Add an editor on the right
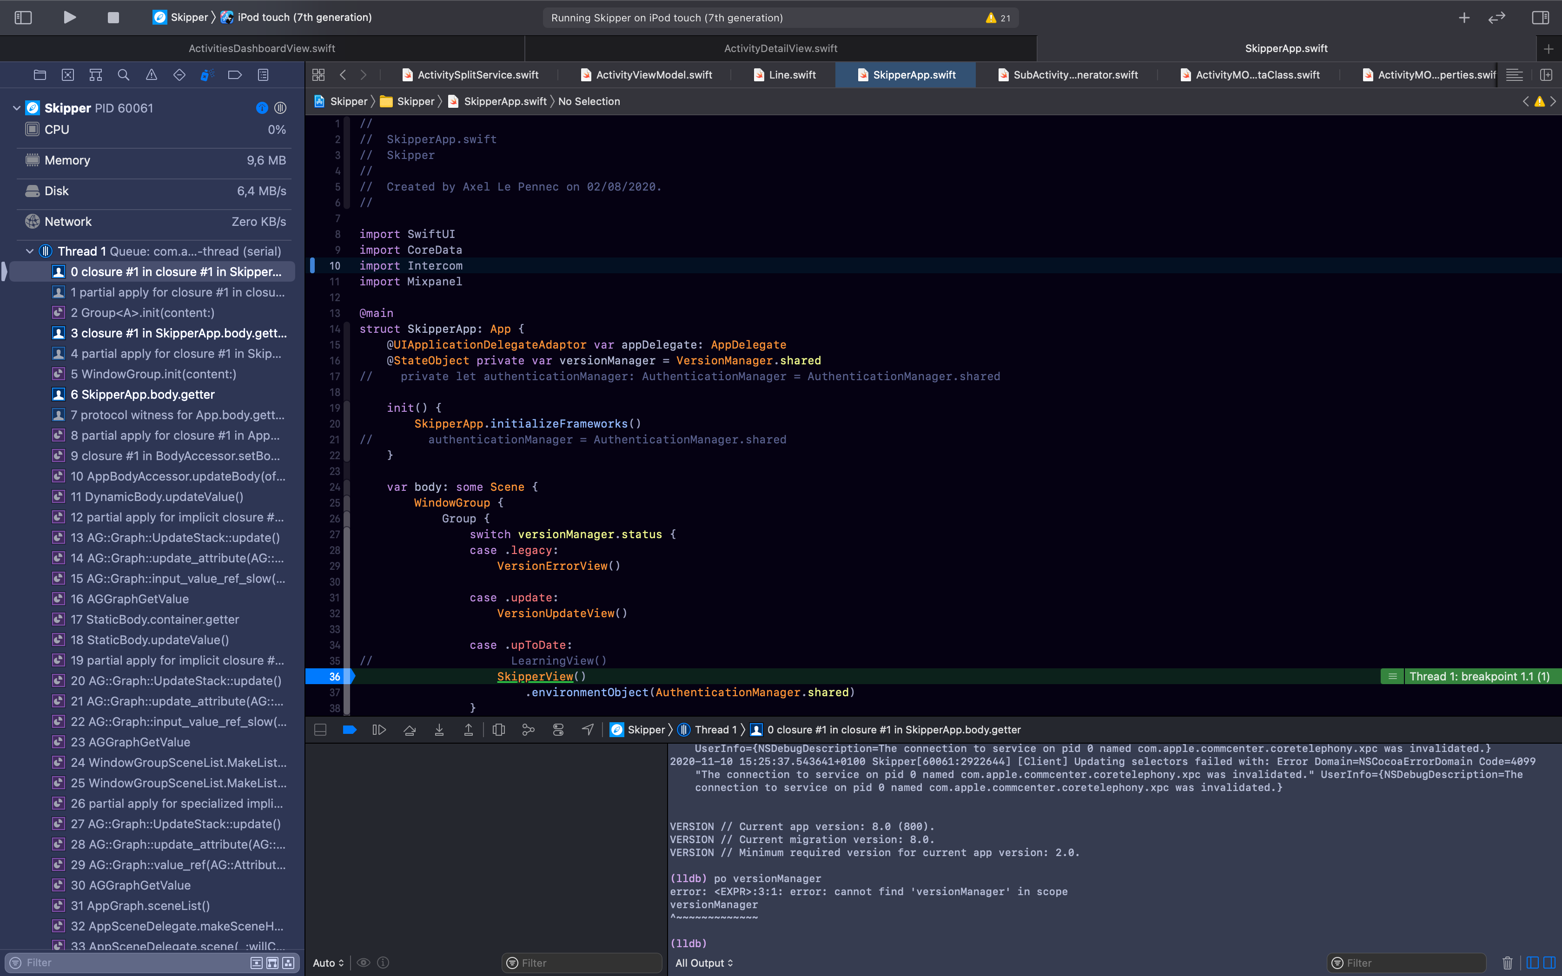This screenshot has height=976, width=1562. click(x=1546, y=75)
